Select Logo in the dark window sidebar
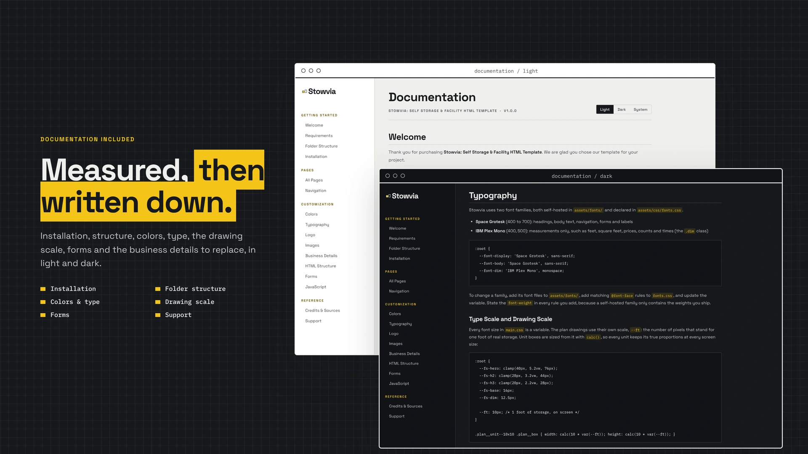The image size is (808, 454). click(x=393, y=334)
